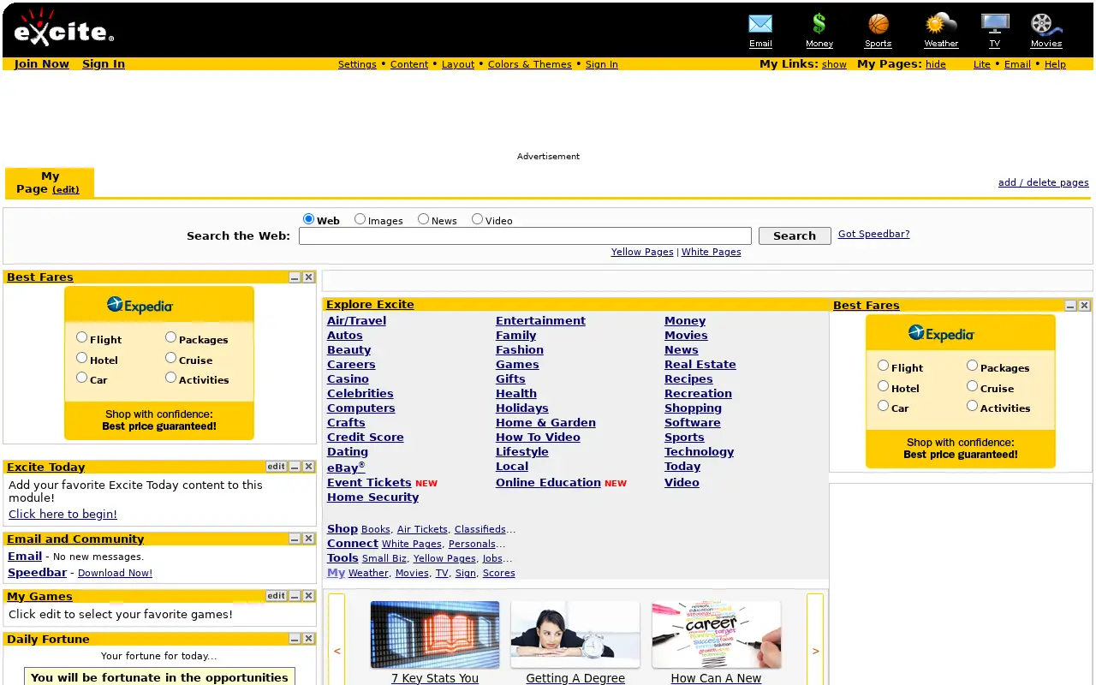Viewport: 1096px width, 685px height.
Task: Open the Sports basketball icon
Action: (x=879, y=24)
